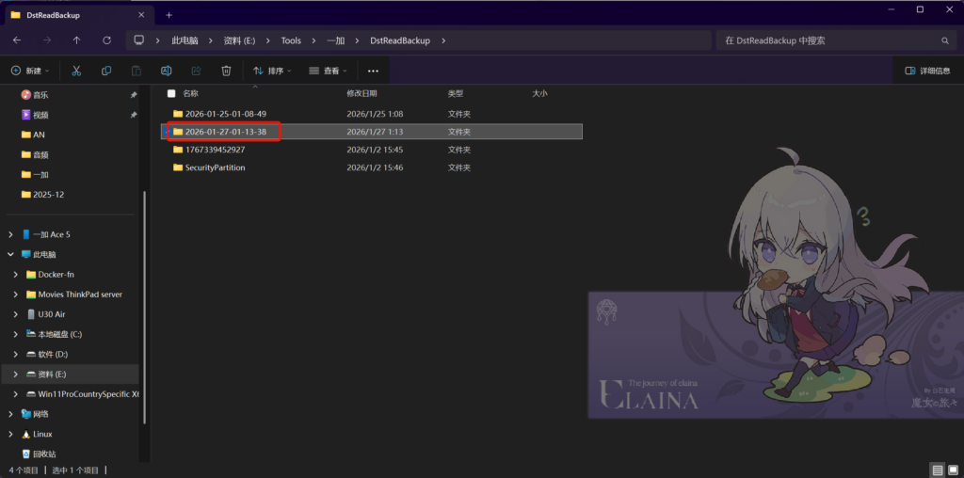
Task: Toggle the select-all checkbox beside 名称
Action: coord(171,93)
